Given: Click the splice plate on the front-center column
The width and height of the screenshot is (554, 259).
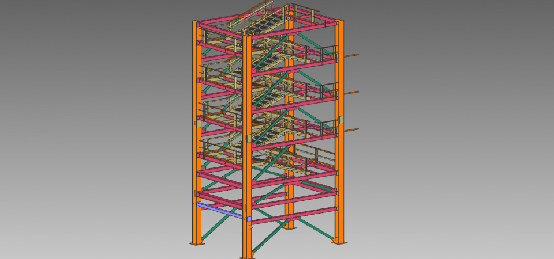Looking at the screenshot, I should (x=248, y=139).
